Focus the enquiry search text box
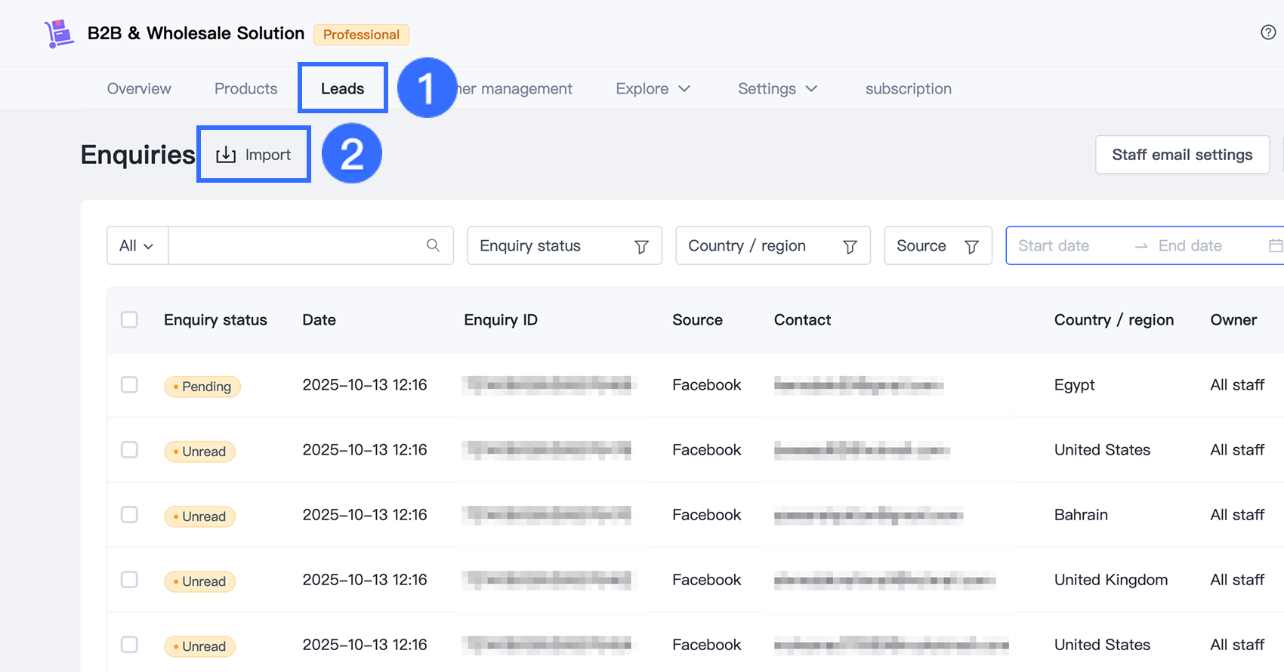Screen dimensions: 1284x672 (295, 245)
